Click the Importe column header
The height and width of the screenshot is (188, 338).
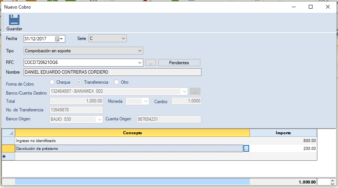coord(283,133)
